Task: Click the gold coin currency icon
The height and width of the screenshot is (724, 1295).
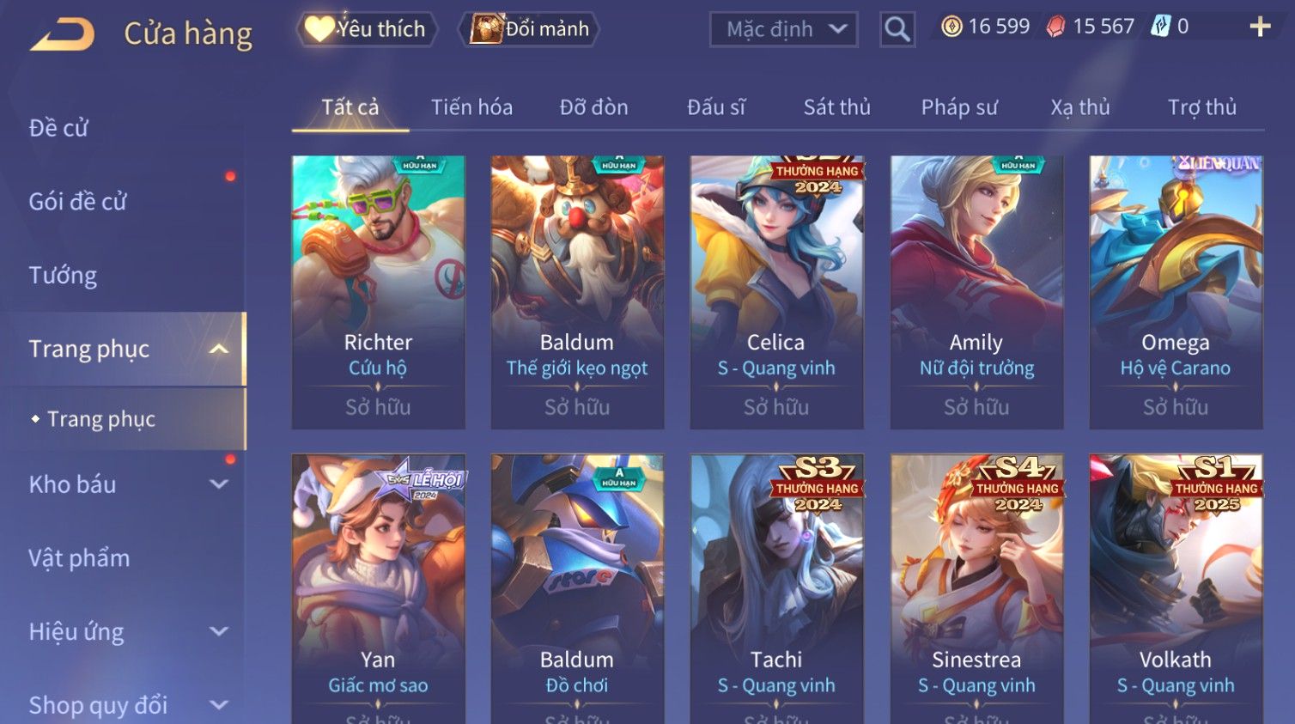Action: (951, 27)
